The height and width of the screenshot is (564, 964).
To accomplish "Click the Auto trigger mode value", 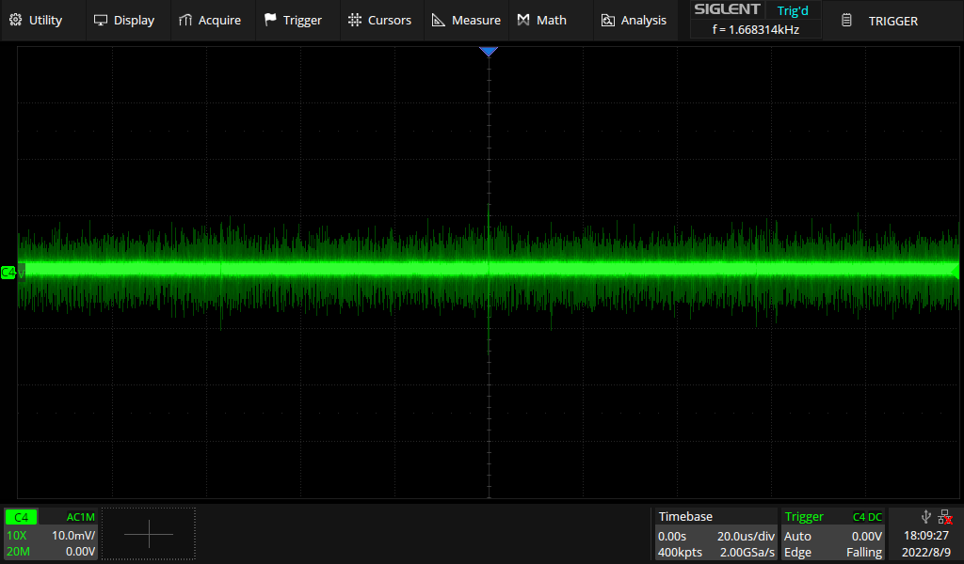I will tap(797, 537).
